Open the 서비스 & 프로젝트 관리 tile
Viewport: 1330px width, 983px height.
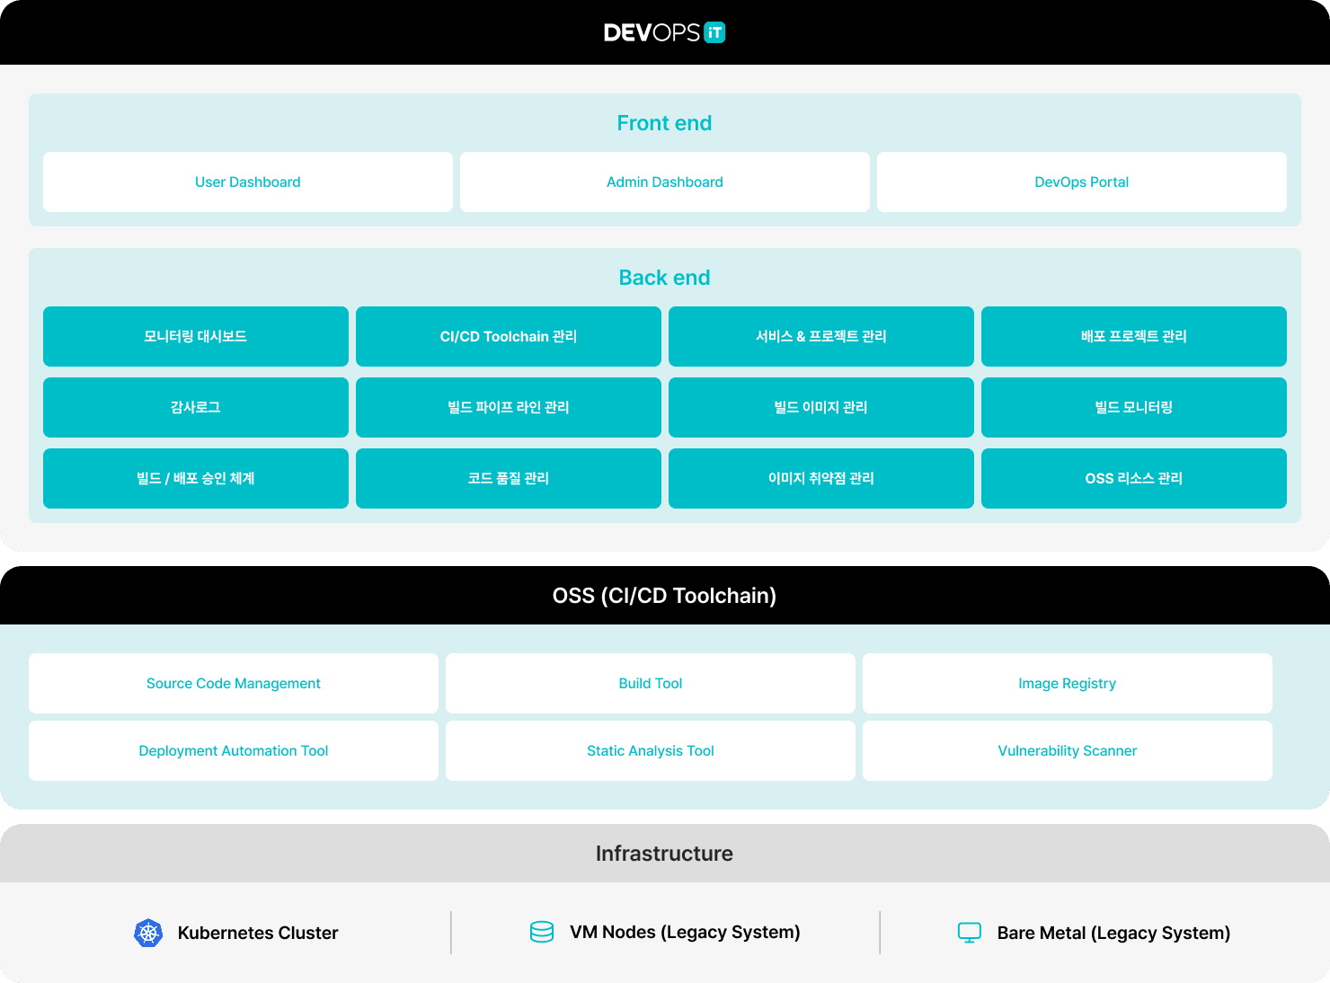click(x=821, y=336)
